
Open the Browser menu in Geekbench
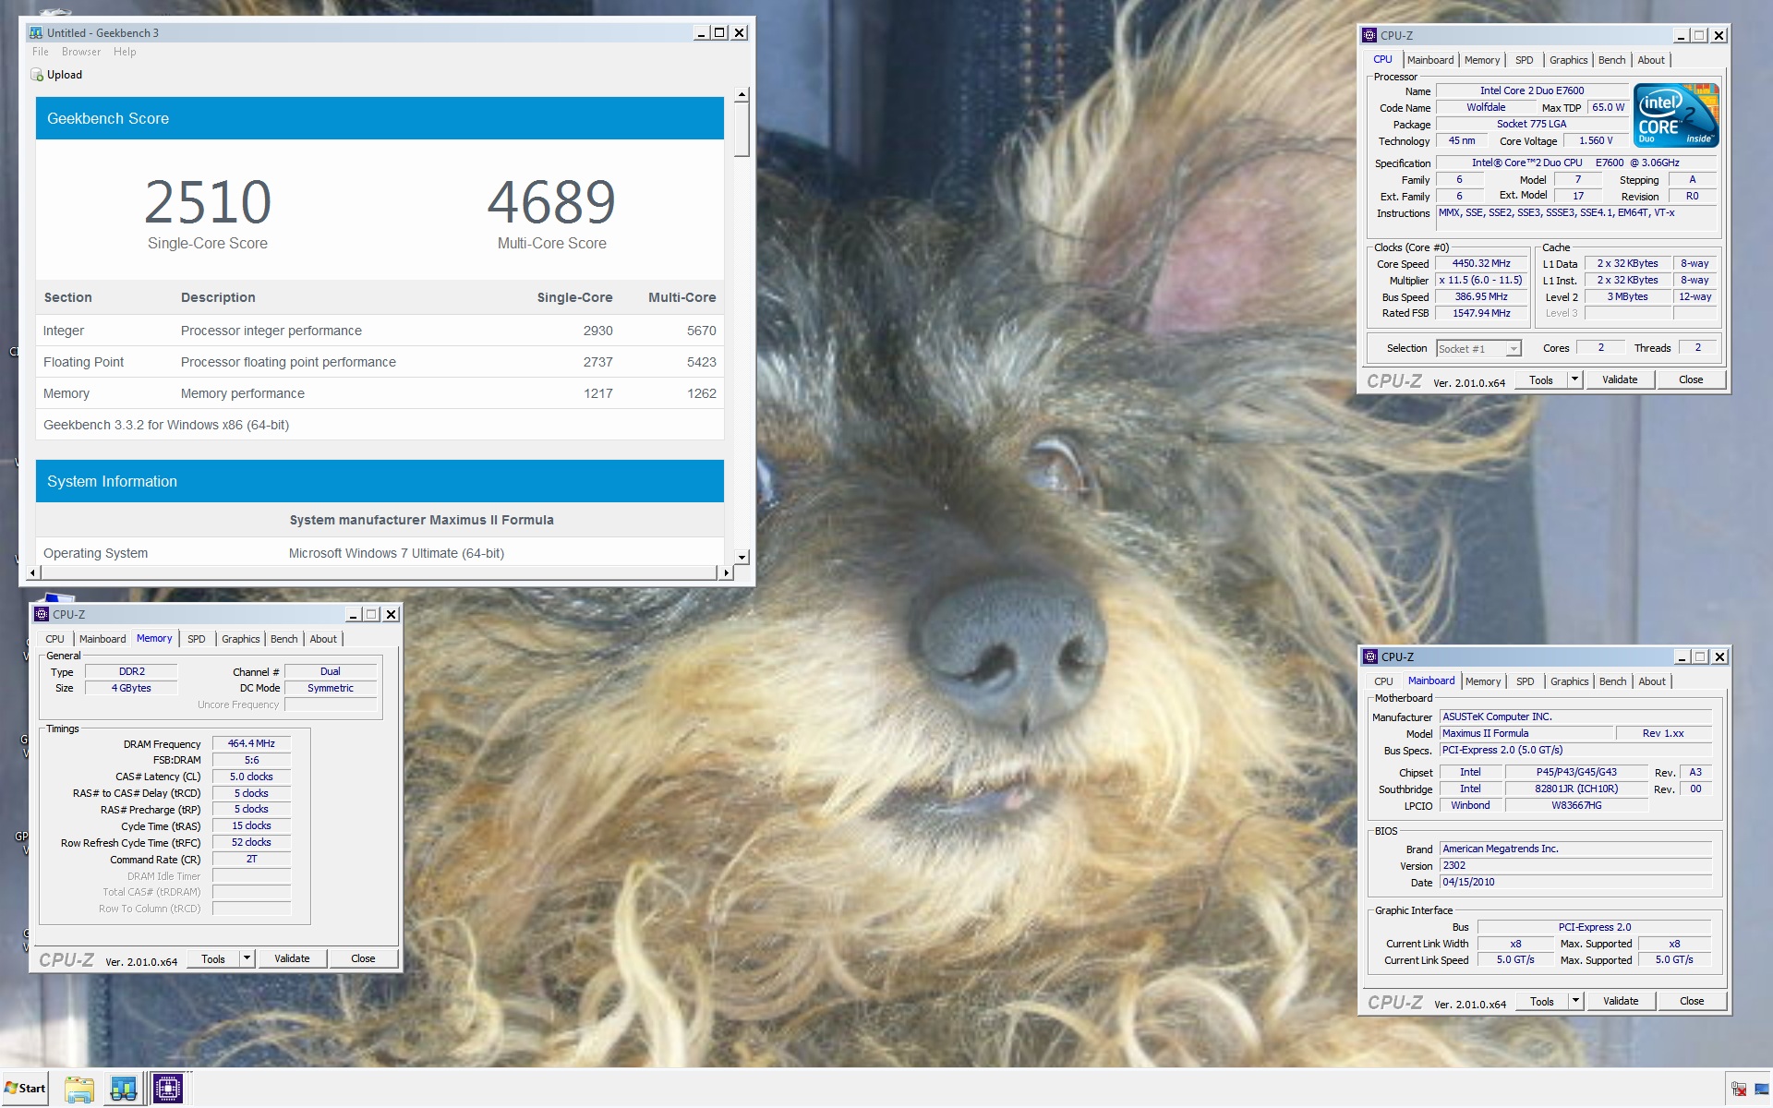point(81,52)
